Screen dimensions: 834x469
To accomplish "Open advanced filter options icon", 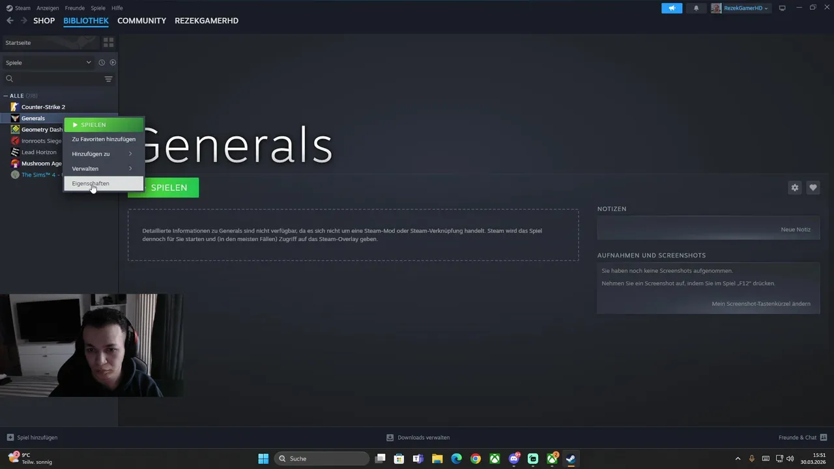I will (109, 79).
